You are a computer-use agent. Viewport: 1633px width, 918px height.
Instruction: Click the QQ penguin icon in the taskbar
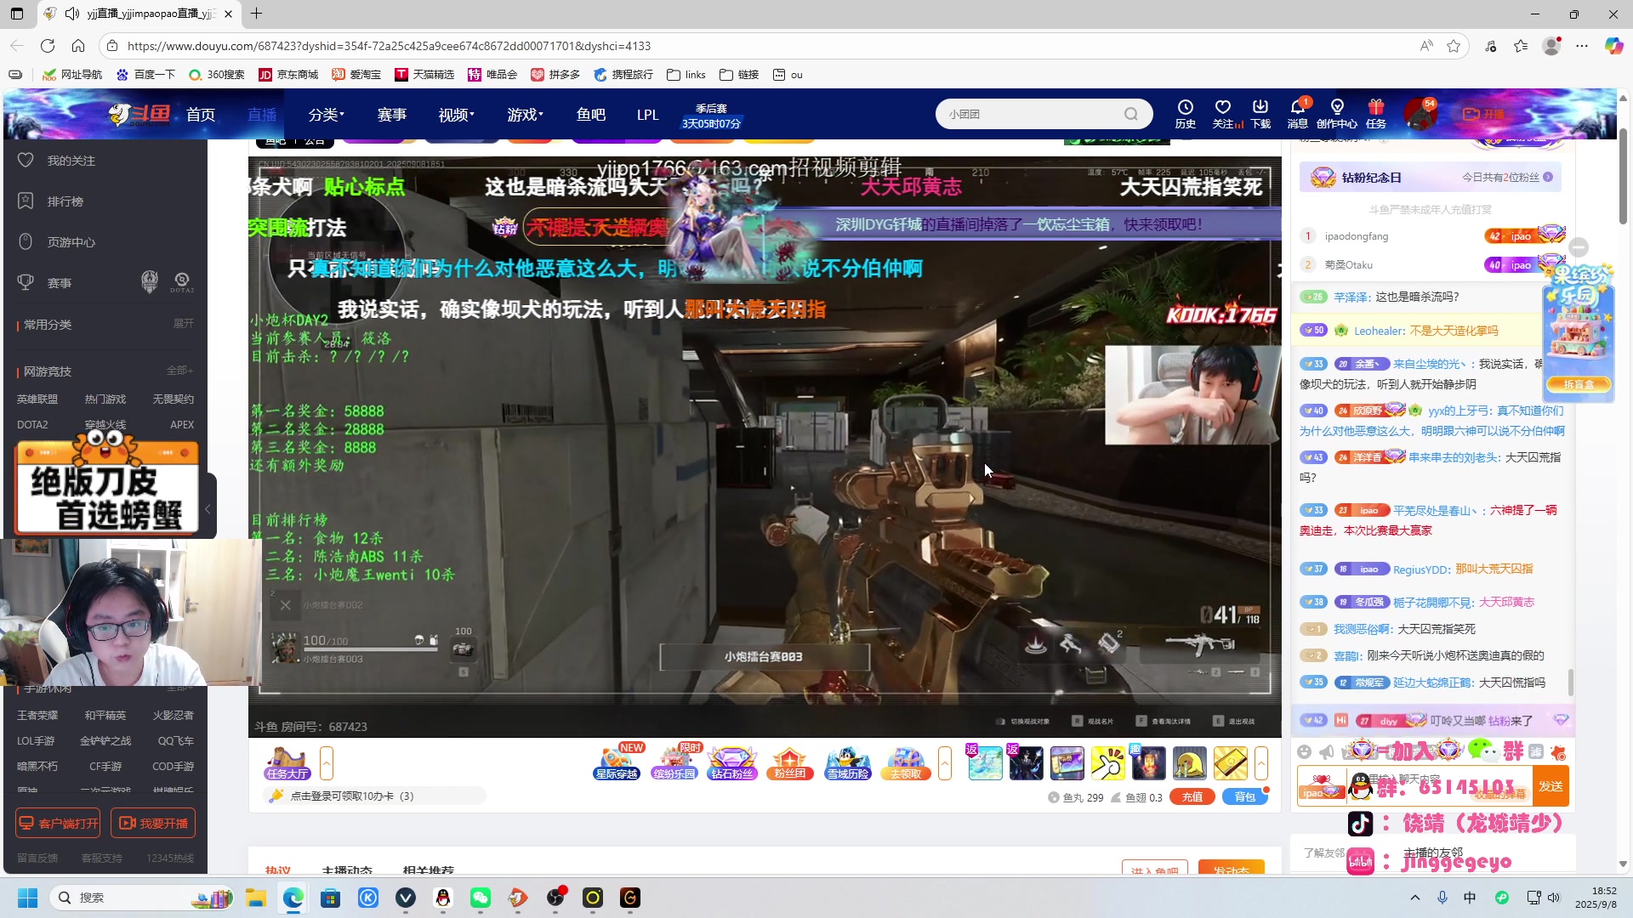443,898
